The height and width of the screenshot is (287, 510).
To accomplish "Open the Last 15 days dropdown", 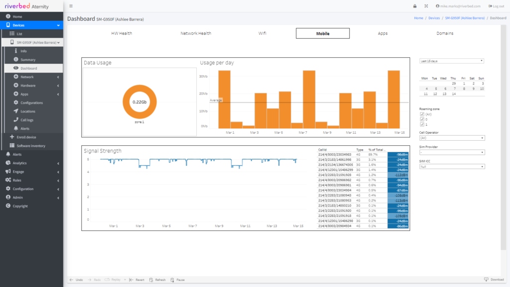I will point(452,61).
